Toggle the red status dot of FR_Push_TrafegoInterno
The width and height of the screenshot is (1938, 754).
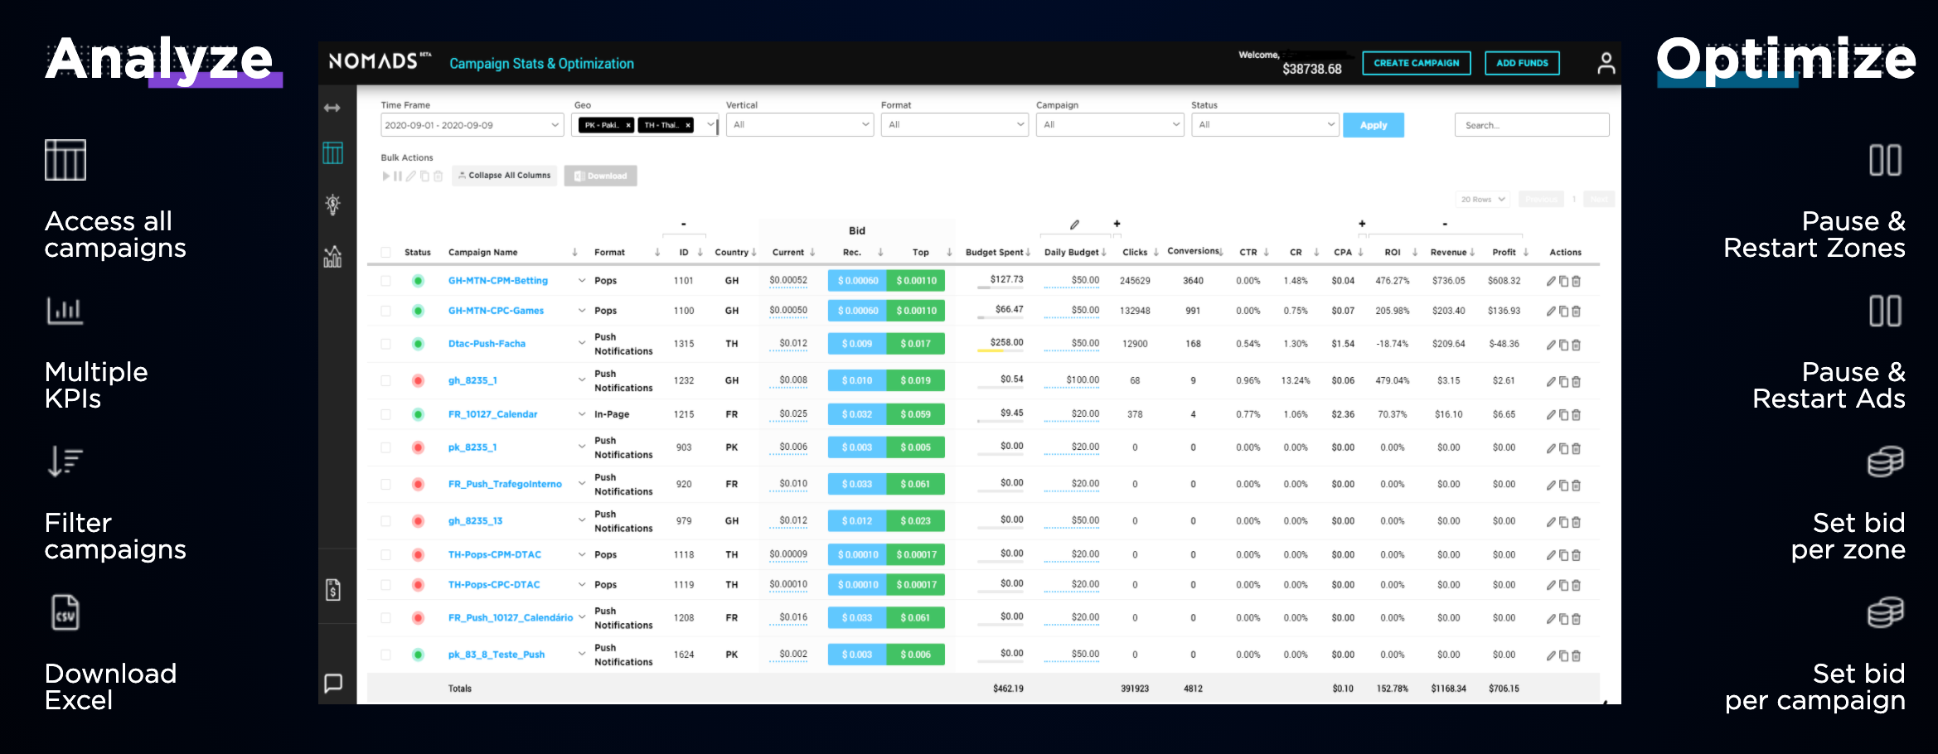tap(418, 484)
